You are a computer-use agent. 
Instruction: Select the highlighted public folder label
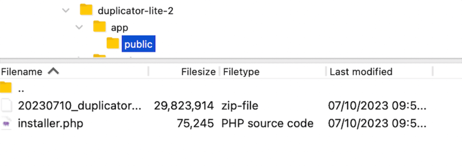(138, 44)
